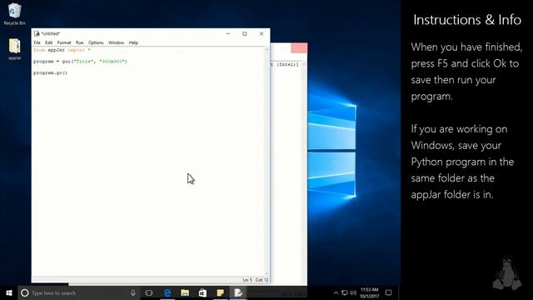533x300 pixels.
Task: Click the Cortana search circle icon
Action: 24,292
